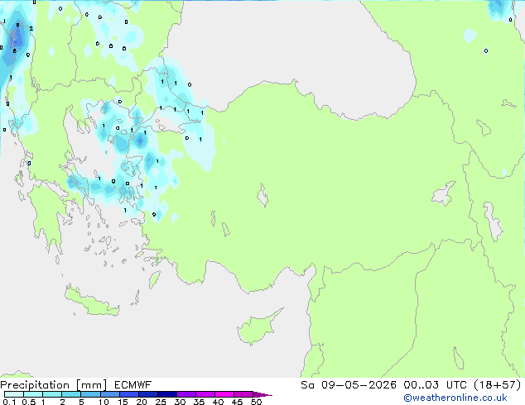Click the legend label '40'
Screen dimensions: 525x405
[x=218, y=402]
